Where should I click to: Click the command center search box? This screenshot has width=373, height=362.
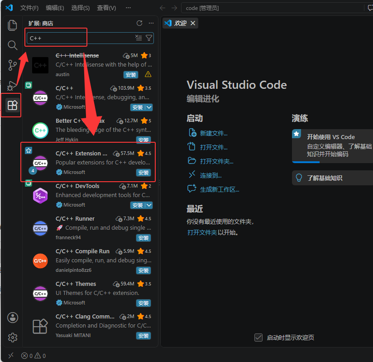coord(273,8)
